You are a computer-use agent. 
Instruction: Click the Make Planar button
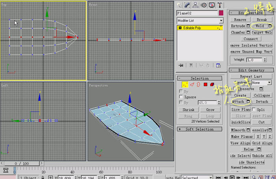[x=242, y=137]
